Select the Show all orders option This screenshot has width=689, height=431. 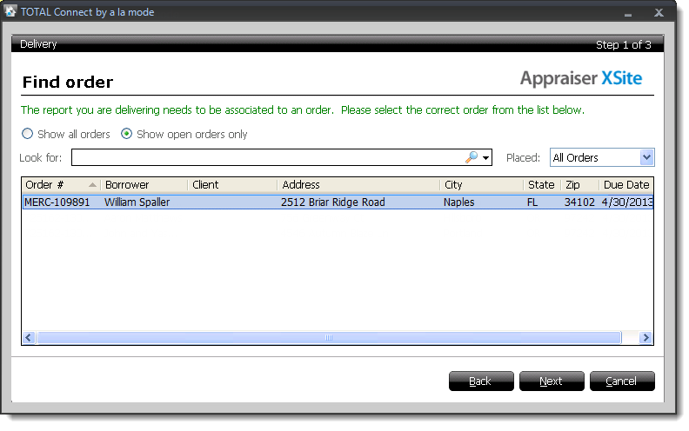(x=28, y=135)
